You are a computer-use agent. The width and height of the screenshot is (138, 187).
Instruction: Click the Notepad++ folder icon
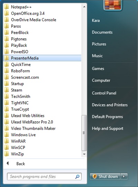point(7,7)
